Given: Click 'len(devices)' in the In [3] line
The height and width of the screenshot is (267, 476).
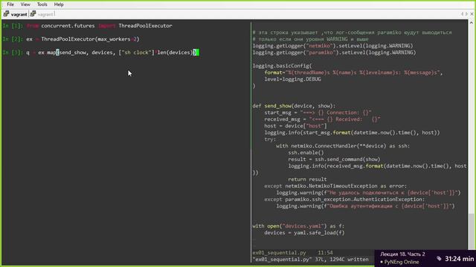Looking at the screenshot, I should [175, 53].
